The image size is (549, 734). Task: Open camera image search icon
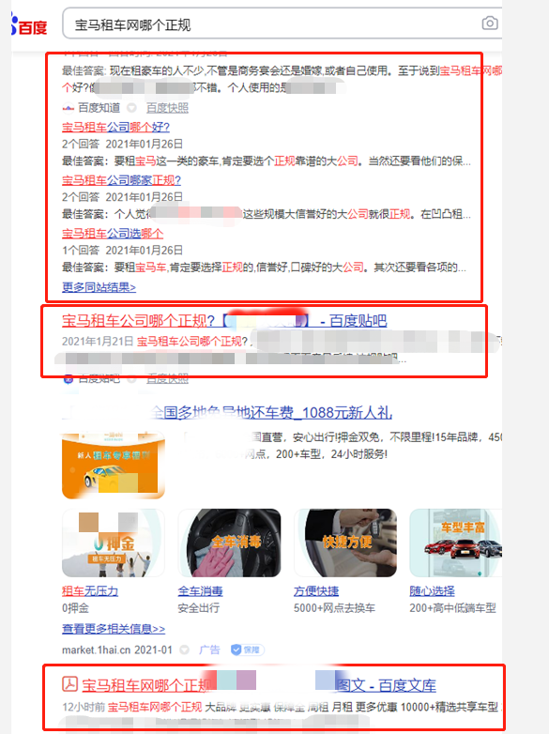[x=490, y=23]
